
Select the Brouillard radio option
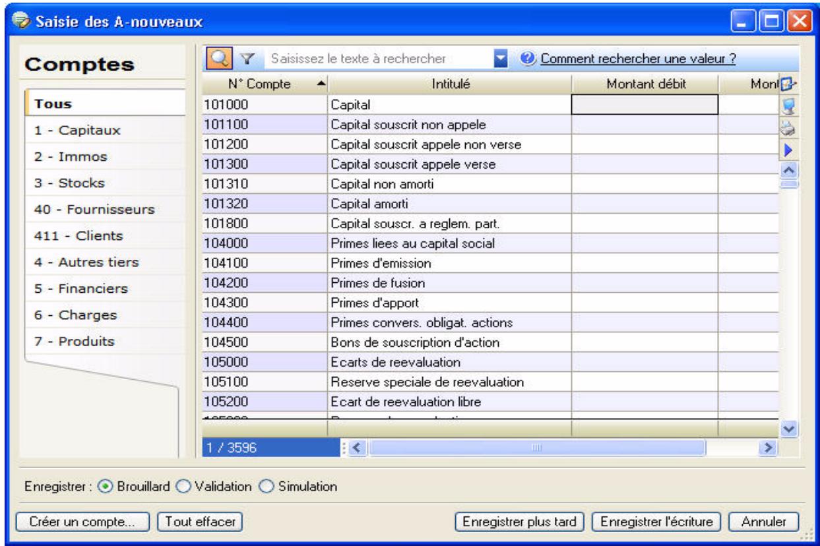105,487
